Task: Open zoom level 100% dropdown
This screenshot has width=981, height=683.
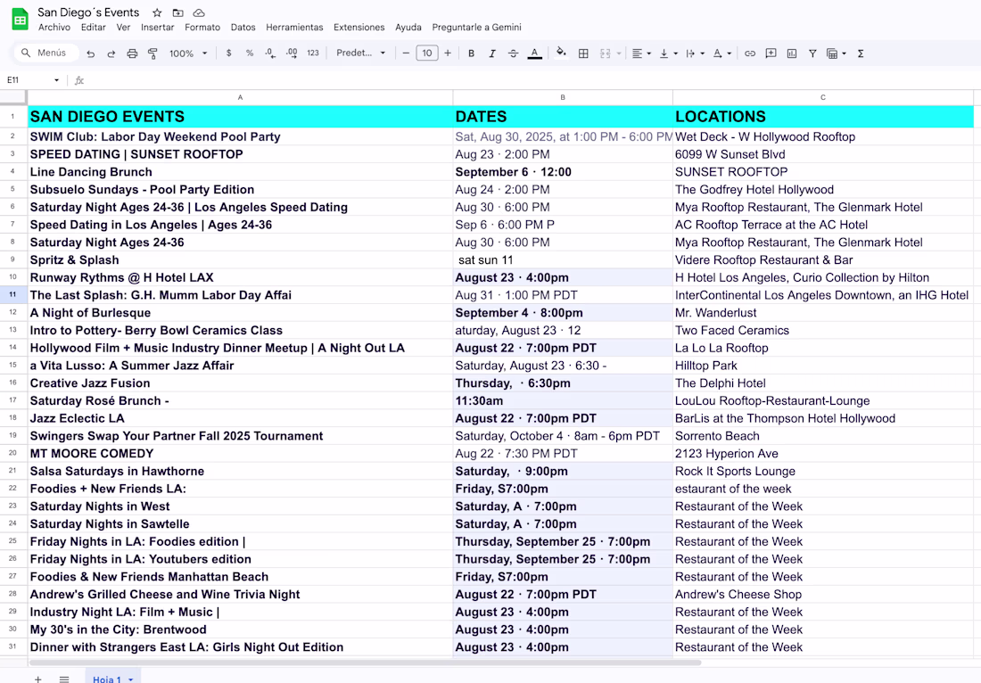Action: point(187,53)
